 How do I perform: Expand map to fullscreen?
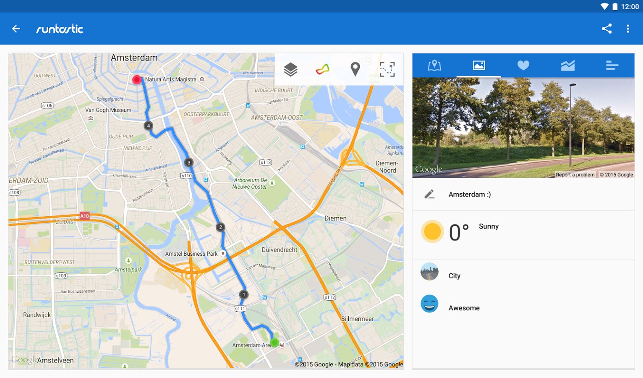tap(387, 69)
